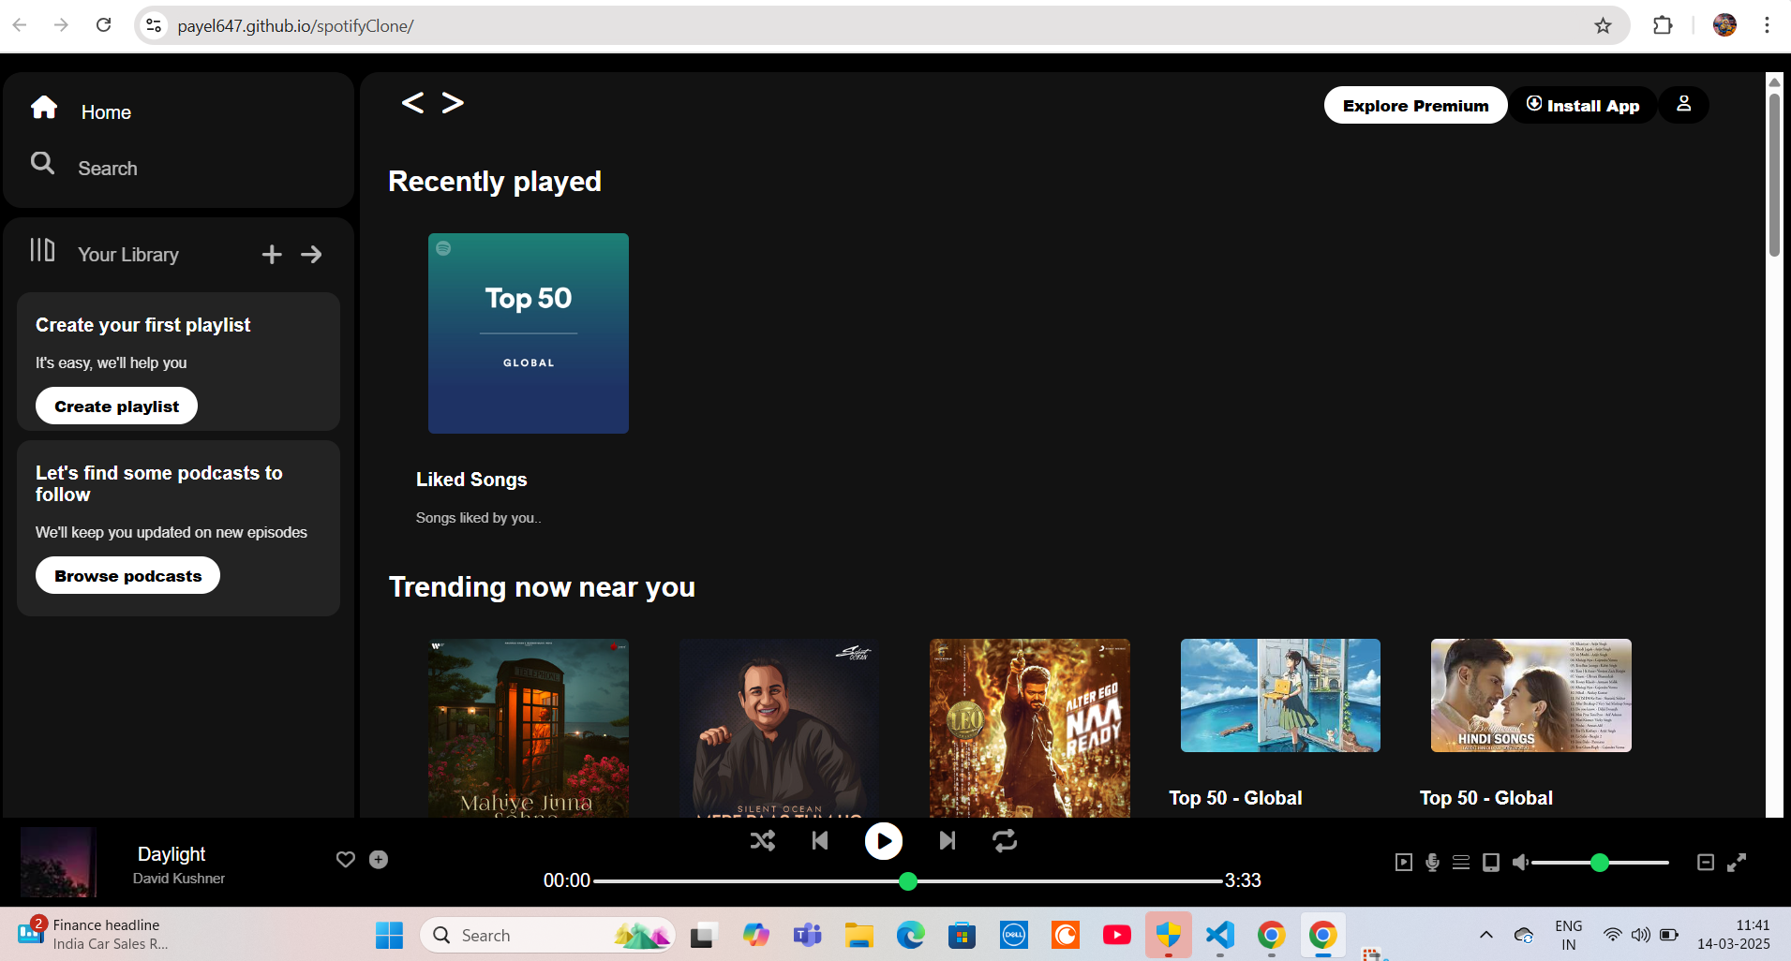The image size is (1791, 961).
Task: Show hidden system tray icons chevron
Action: [1486, 935]
